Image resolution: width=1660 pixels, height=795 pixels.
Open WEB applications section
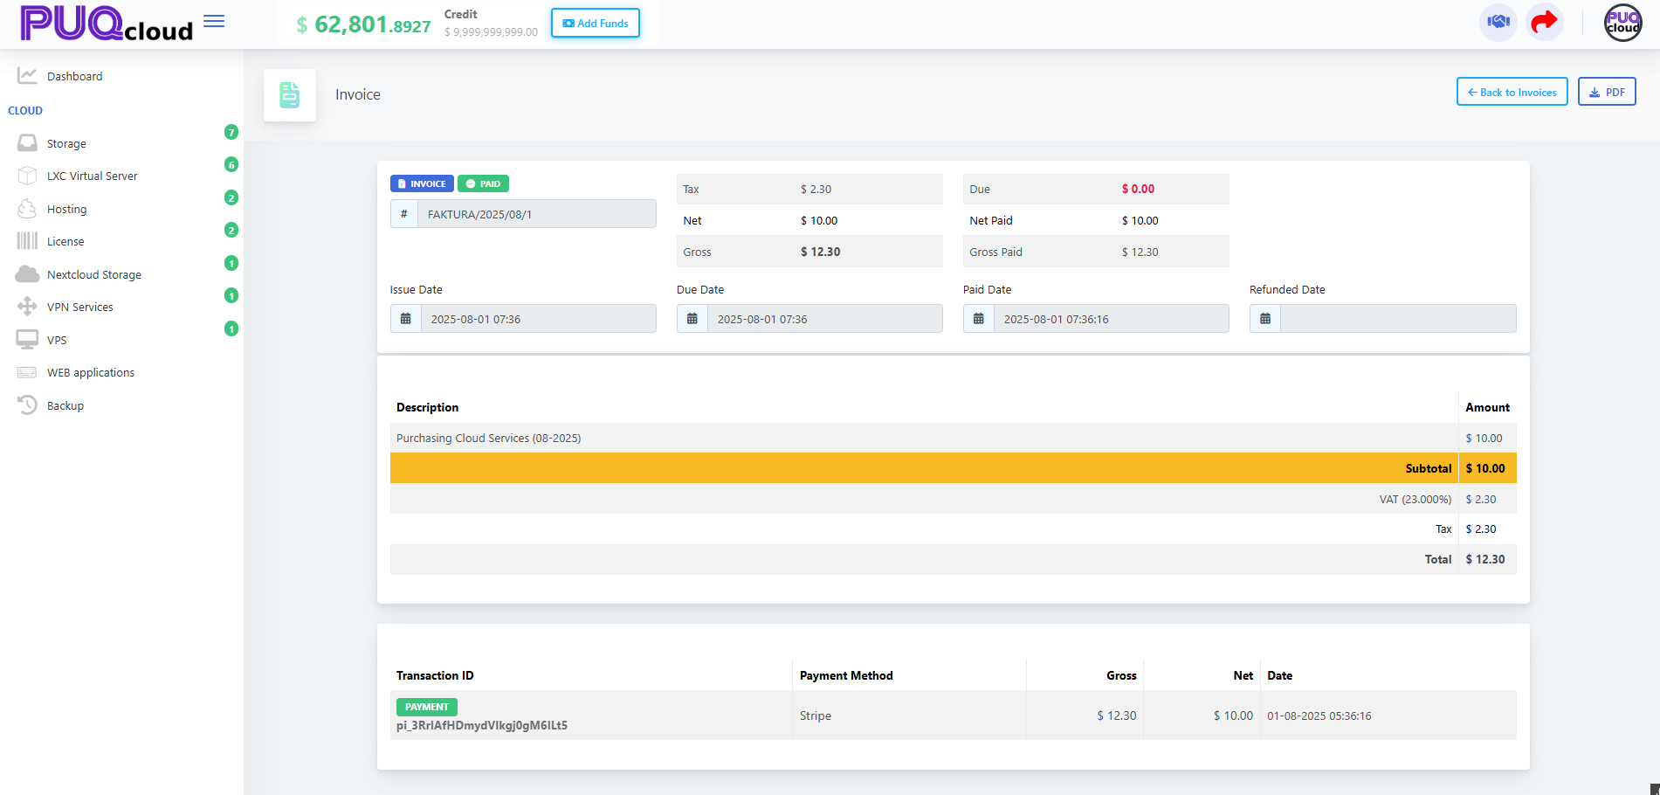[x=91, y=372]
